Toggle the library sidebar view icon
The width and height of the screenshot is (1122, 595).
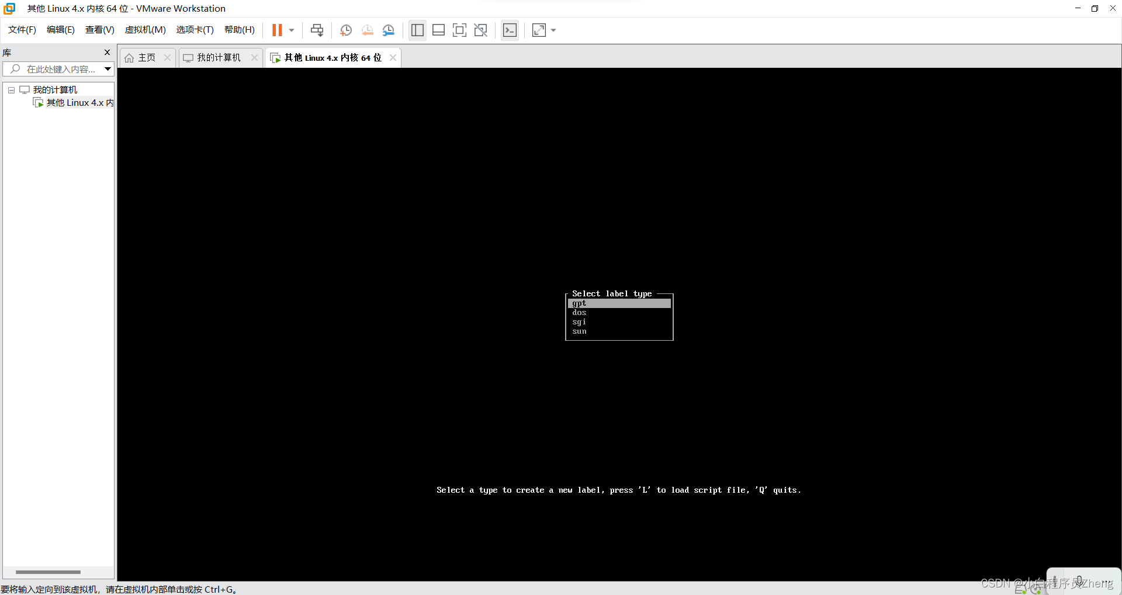tap(417, 30)
